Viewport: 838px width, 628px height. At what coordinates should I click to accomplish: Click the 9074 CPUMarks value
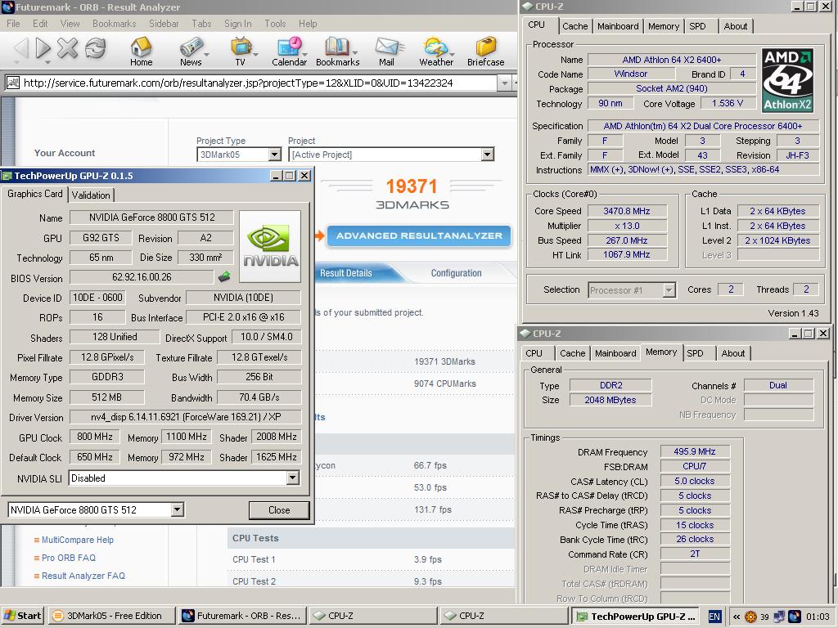(x=444, y=384)
